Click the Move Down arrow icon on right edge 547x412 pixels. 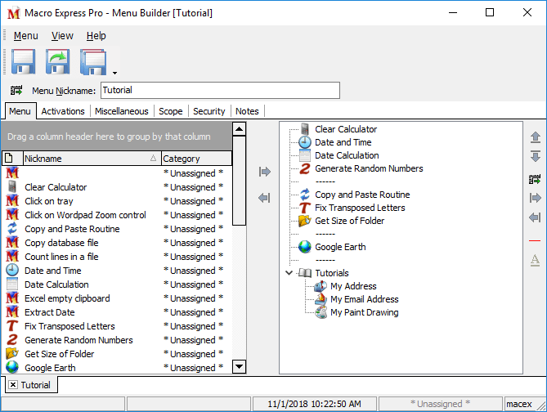click(x=535, y=156)
